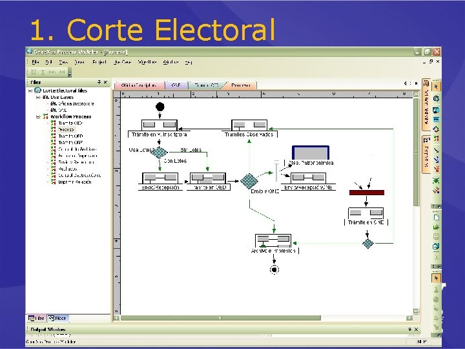465x349 pixels.
Task: Click the teal 3D box icon
Action: tap(436, 246)
